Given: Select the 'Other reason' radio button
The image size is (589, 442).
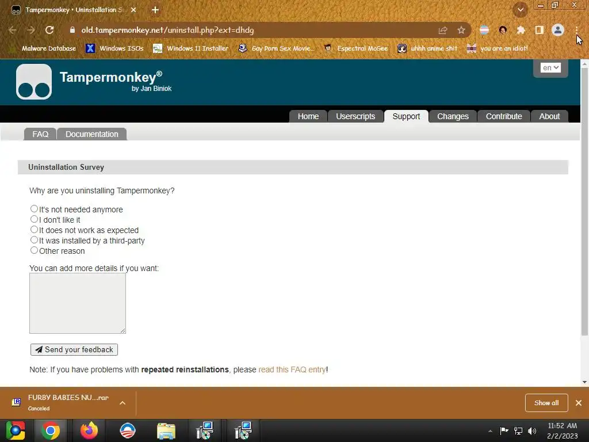Looking at the screenshot, I should (x=34, y=250).
